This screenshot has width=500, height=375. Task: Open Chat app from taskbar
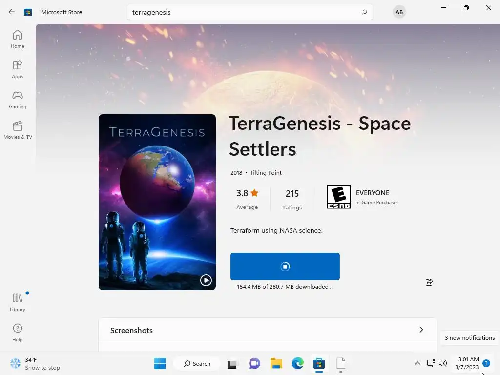click(254, 363)
